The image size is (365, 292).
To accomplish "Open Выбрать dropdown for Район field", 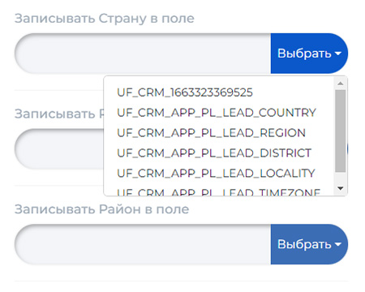I will click(309, 244).
